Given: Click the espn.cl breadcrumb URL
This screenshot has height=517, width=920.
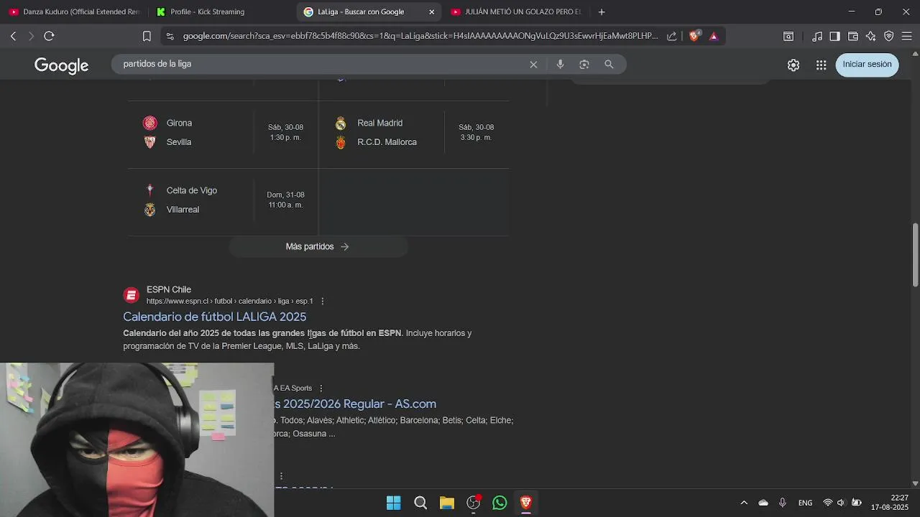Looking at the screenshot, I should pos(230,301).
